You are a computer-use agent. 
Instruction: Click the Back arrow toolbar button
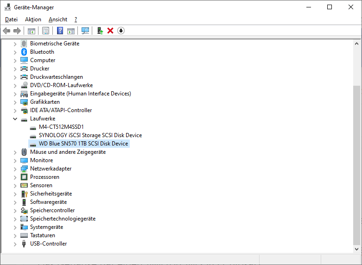[x=6, y=31]
